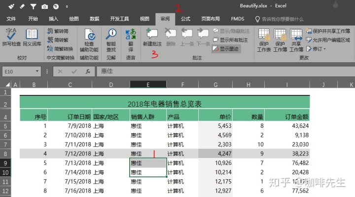
Task: Go to next comment 下一条
Action: (203, 37)
